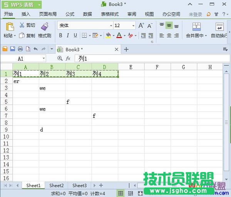The height and width of the screenshot is (197, 231).
Task: Add new document tab with plus
Action: pyautogui.click(x=126, y=50)
